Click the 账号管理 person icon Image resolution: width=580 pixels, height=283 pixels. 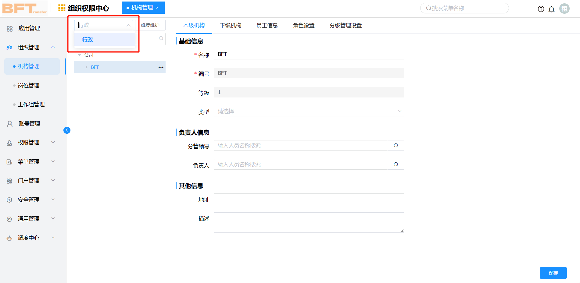(9, 123)
